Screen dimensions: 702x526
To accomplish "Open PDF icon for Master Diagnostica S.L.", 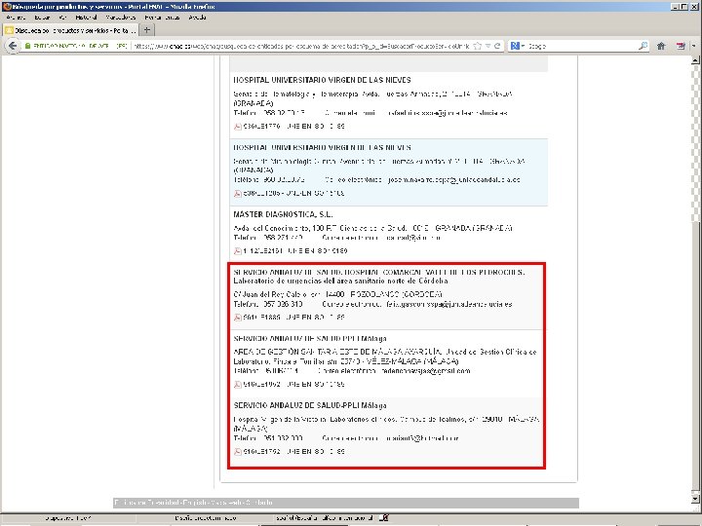I will (237, 251).
